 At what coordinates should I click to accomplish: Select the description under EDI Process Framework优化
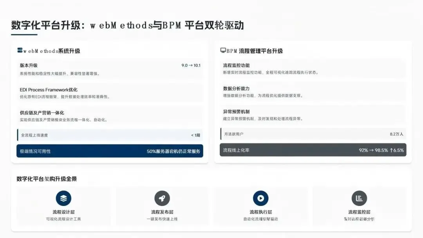tap(65, 97)
